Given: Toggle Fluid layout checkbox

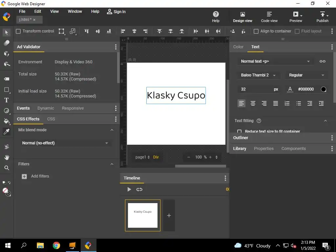Looking at the screenshot, I should pos(297,31).
